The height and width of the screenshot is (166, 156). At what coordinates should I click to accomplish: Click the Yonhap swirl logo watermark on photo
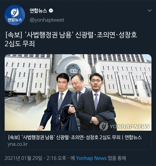coord(104,126)
